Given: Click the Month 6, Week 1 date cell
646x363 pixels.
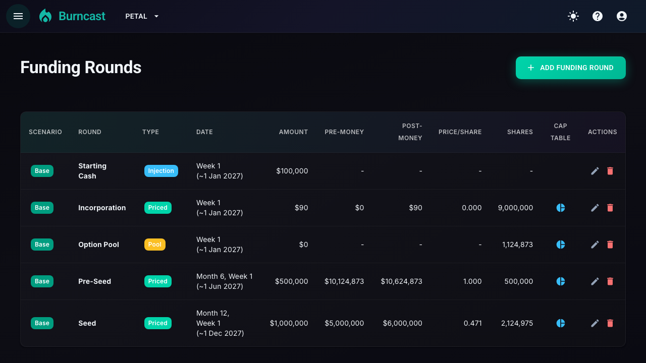Looking at the screenshot, I should pos(225,281).
